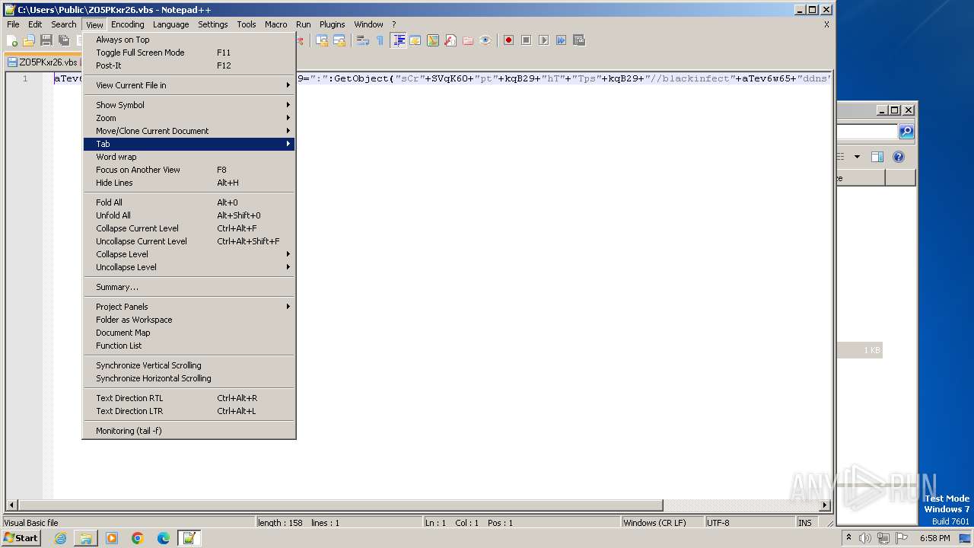Select Text Direction LTR menu entry
The width and height of the screenshot is (974, 548).
189,411
